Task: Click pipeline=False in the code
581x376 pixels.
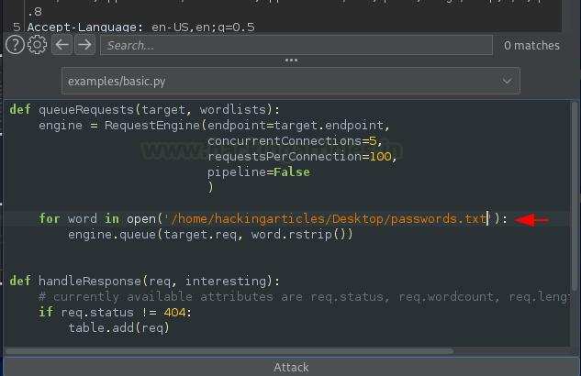Action: click(259, 172)
